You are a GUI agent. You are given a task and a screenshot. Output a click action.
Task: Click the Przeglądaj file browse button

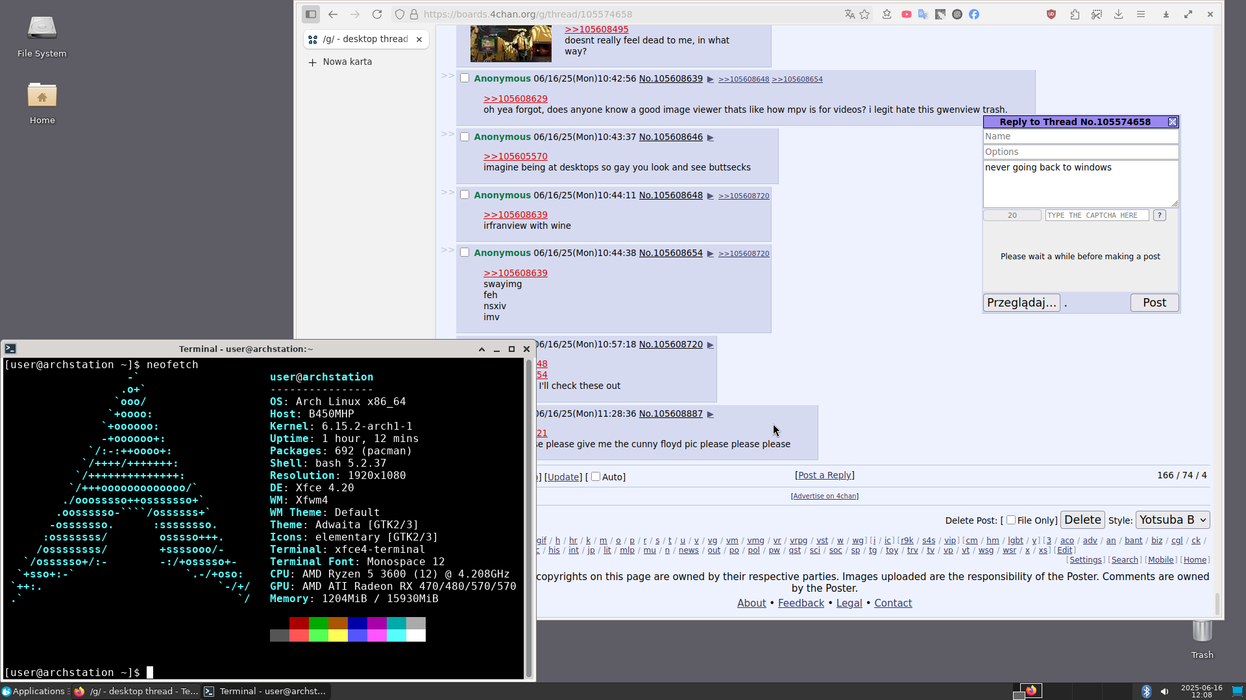point(1021,303)
